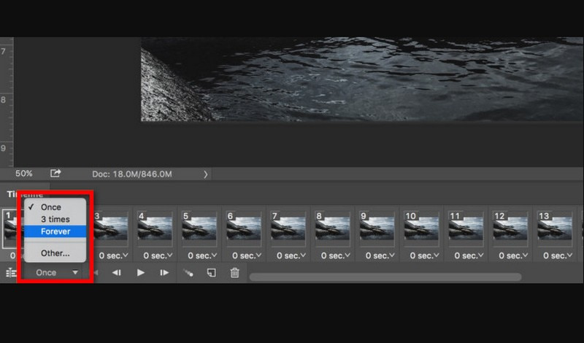The width and height of the screenshot is (584, 343).
Task: Open frame 8 delay dropdown
Action: point(336,256)
